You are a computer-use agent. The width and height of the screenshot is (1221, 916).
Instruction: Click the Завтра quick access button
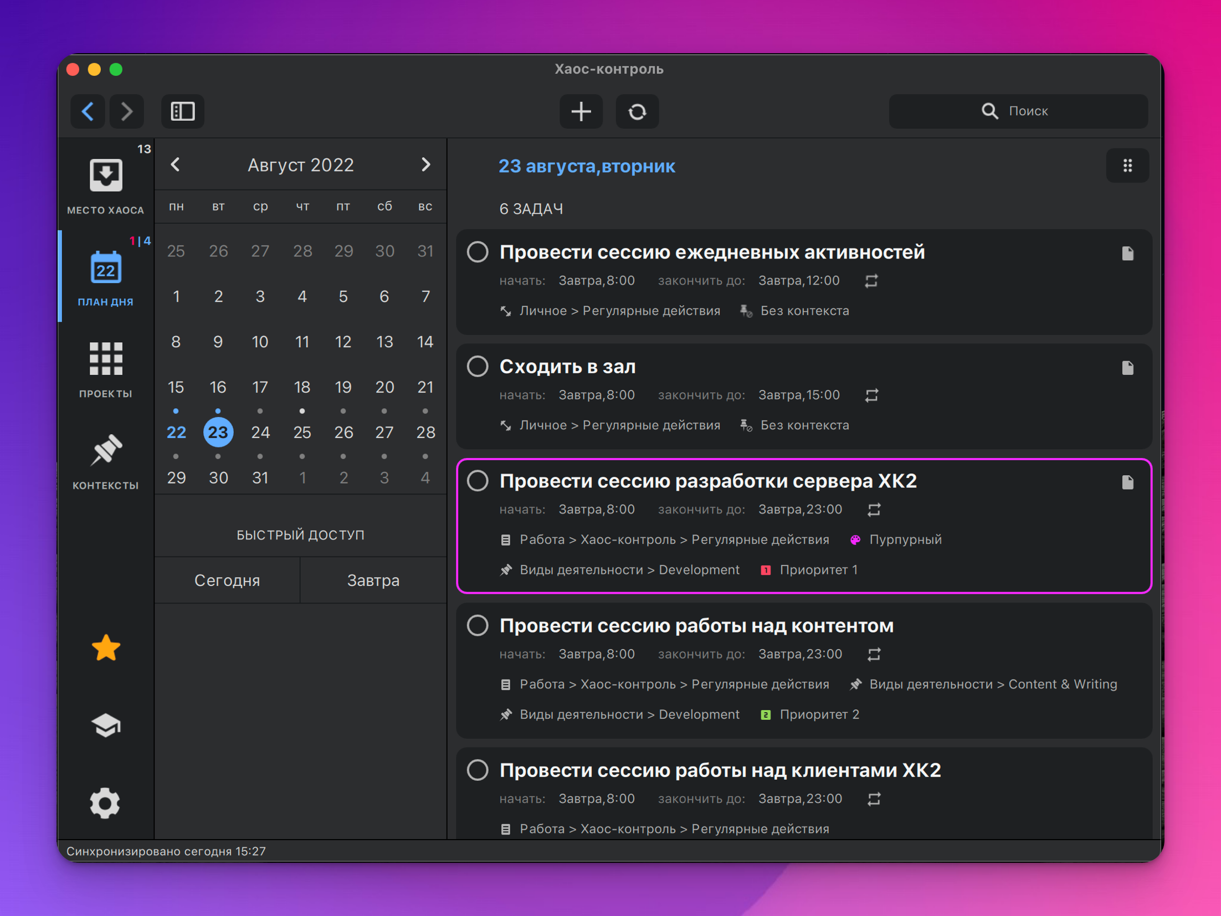click(x=373, y=580)
